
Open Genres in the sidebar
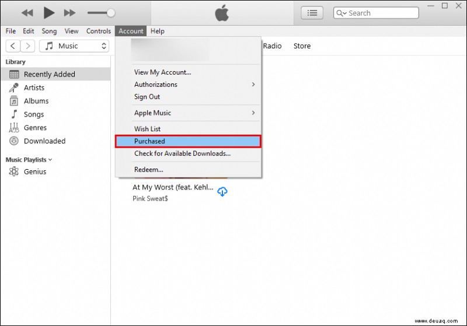pyautogui.click(x=55, y=128)
